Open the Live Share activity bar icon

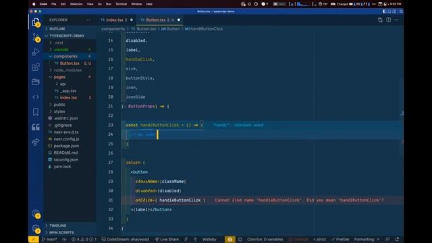click(x=36, y=142)
